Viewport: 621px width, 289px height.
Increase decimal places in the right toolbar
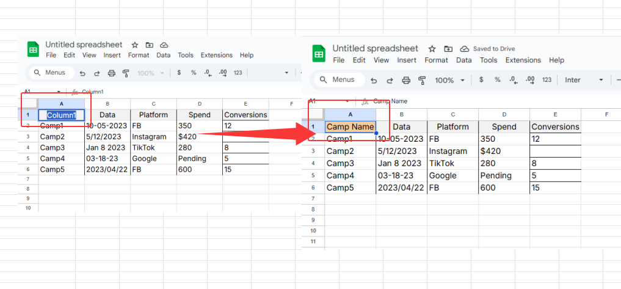(x=530, y=80)
